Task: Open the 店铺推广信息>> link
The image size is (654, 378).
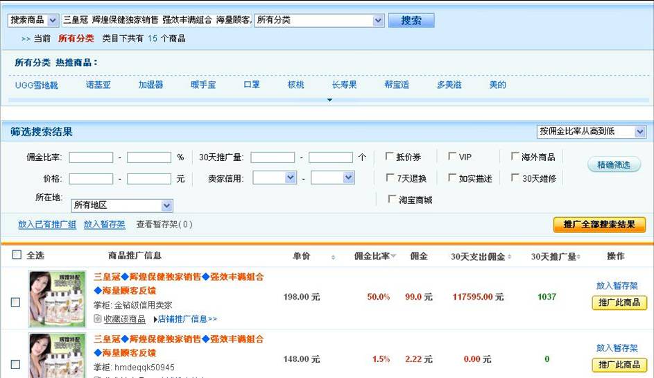Action: (x=186, y=319)
